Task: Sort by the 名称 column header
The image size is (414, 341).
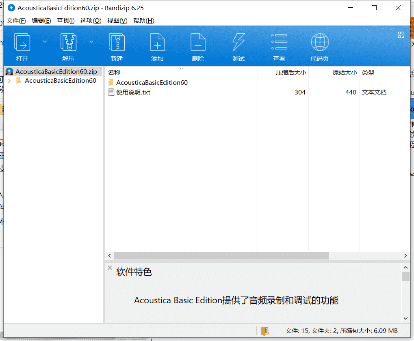Action: click(114, 72)
